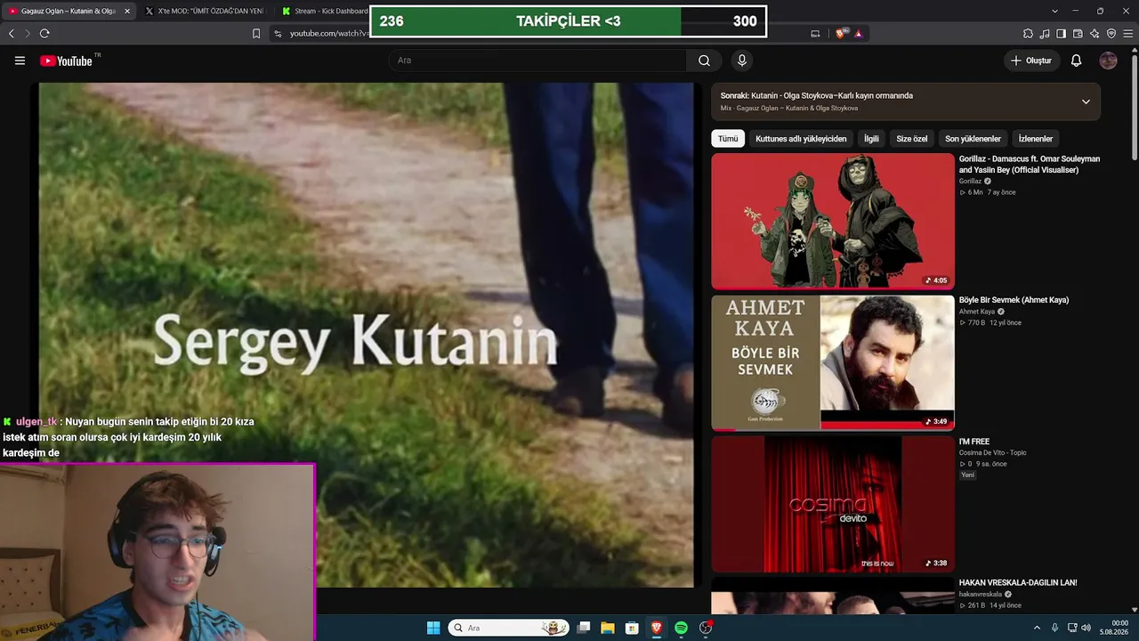1139x641 pixels.
Task: Click the 'Yeni' badge under I'M FREE
Action: 968,475
